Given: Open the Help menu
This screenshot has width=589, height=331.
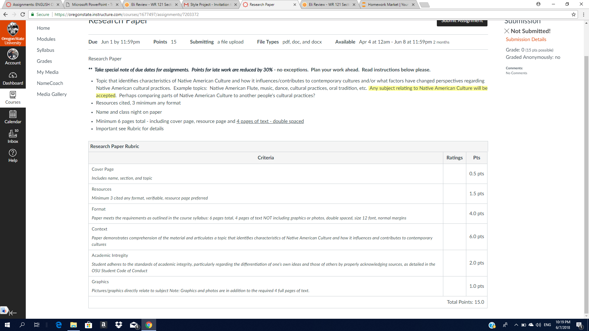Looking at the screenshot, I should tap(13, 156).
